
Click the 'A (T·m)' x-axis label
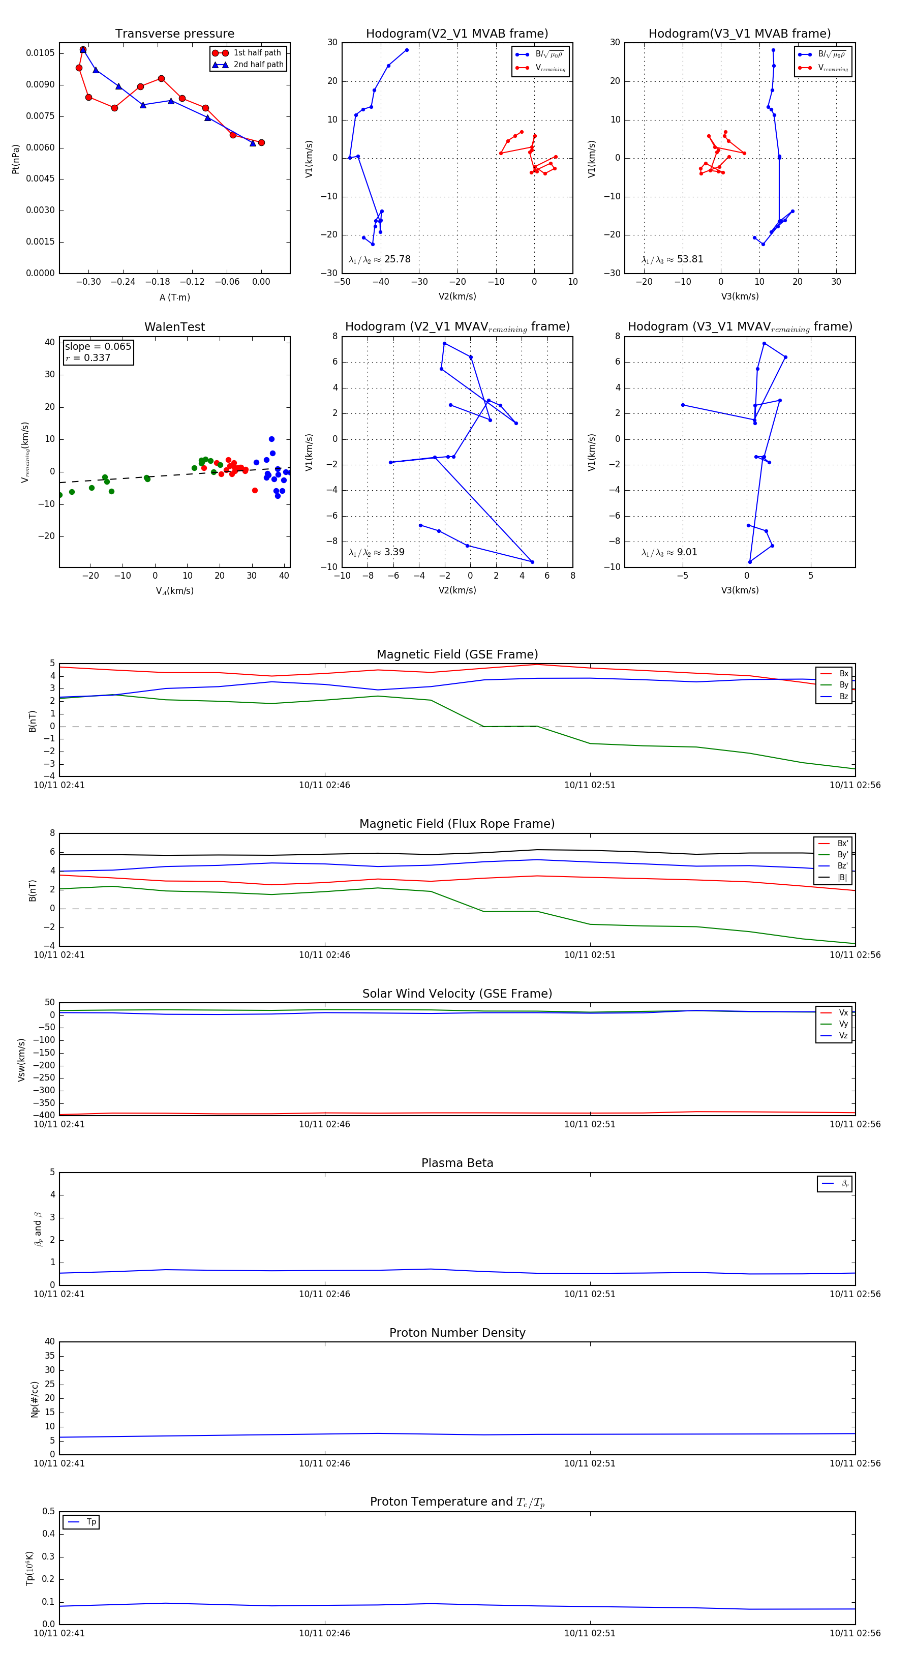pyautogui.click(x=174, y=297)
